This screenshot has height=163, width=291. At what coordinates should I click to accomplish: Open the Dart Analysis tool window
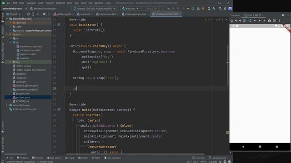point(54,158)
